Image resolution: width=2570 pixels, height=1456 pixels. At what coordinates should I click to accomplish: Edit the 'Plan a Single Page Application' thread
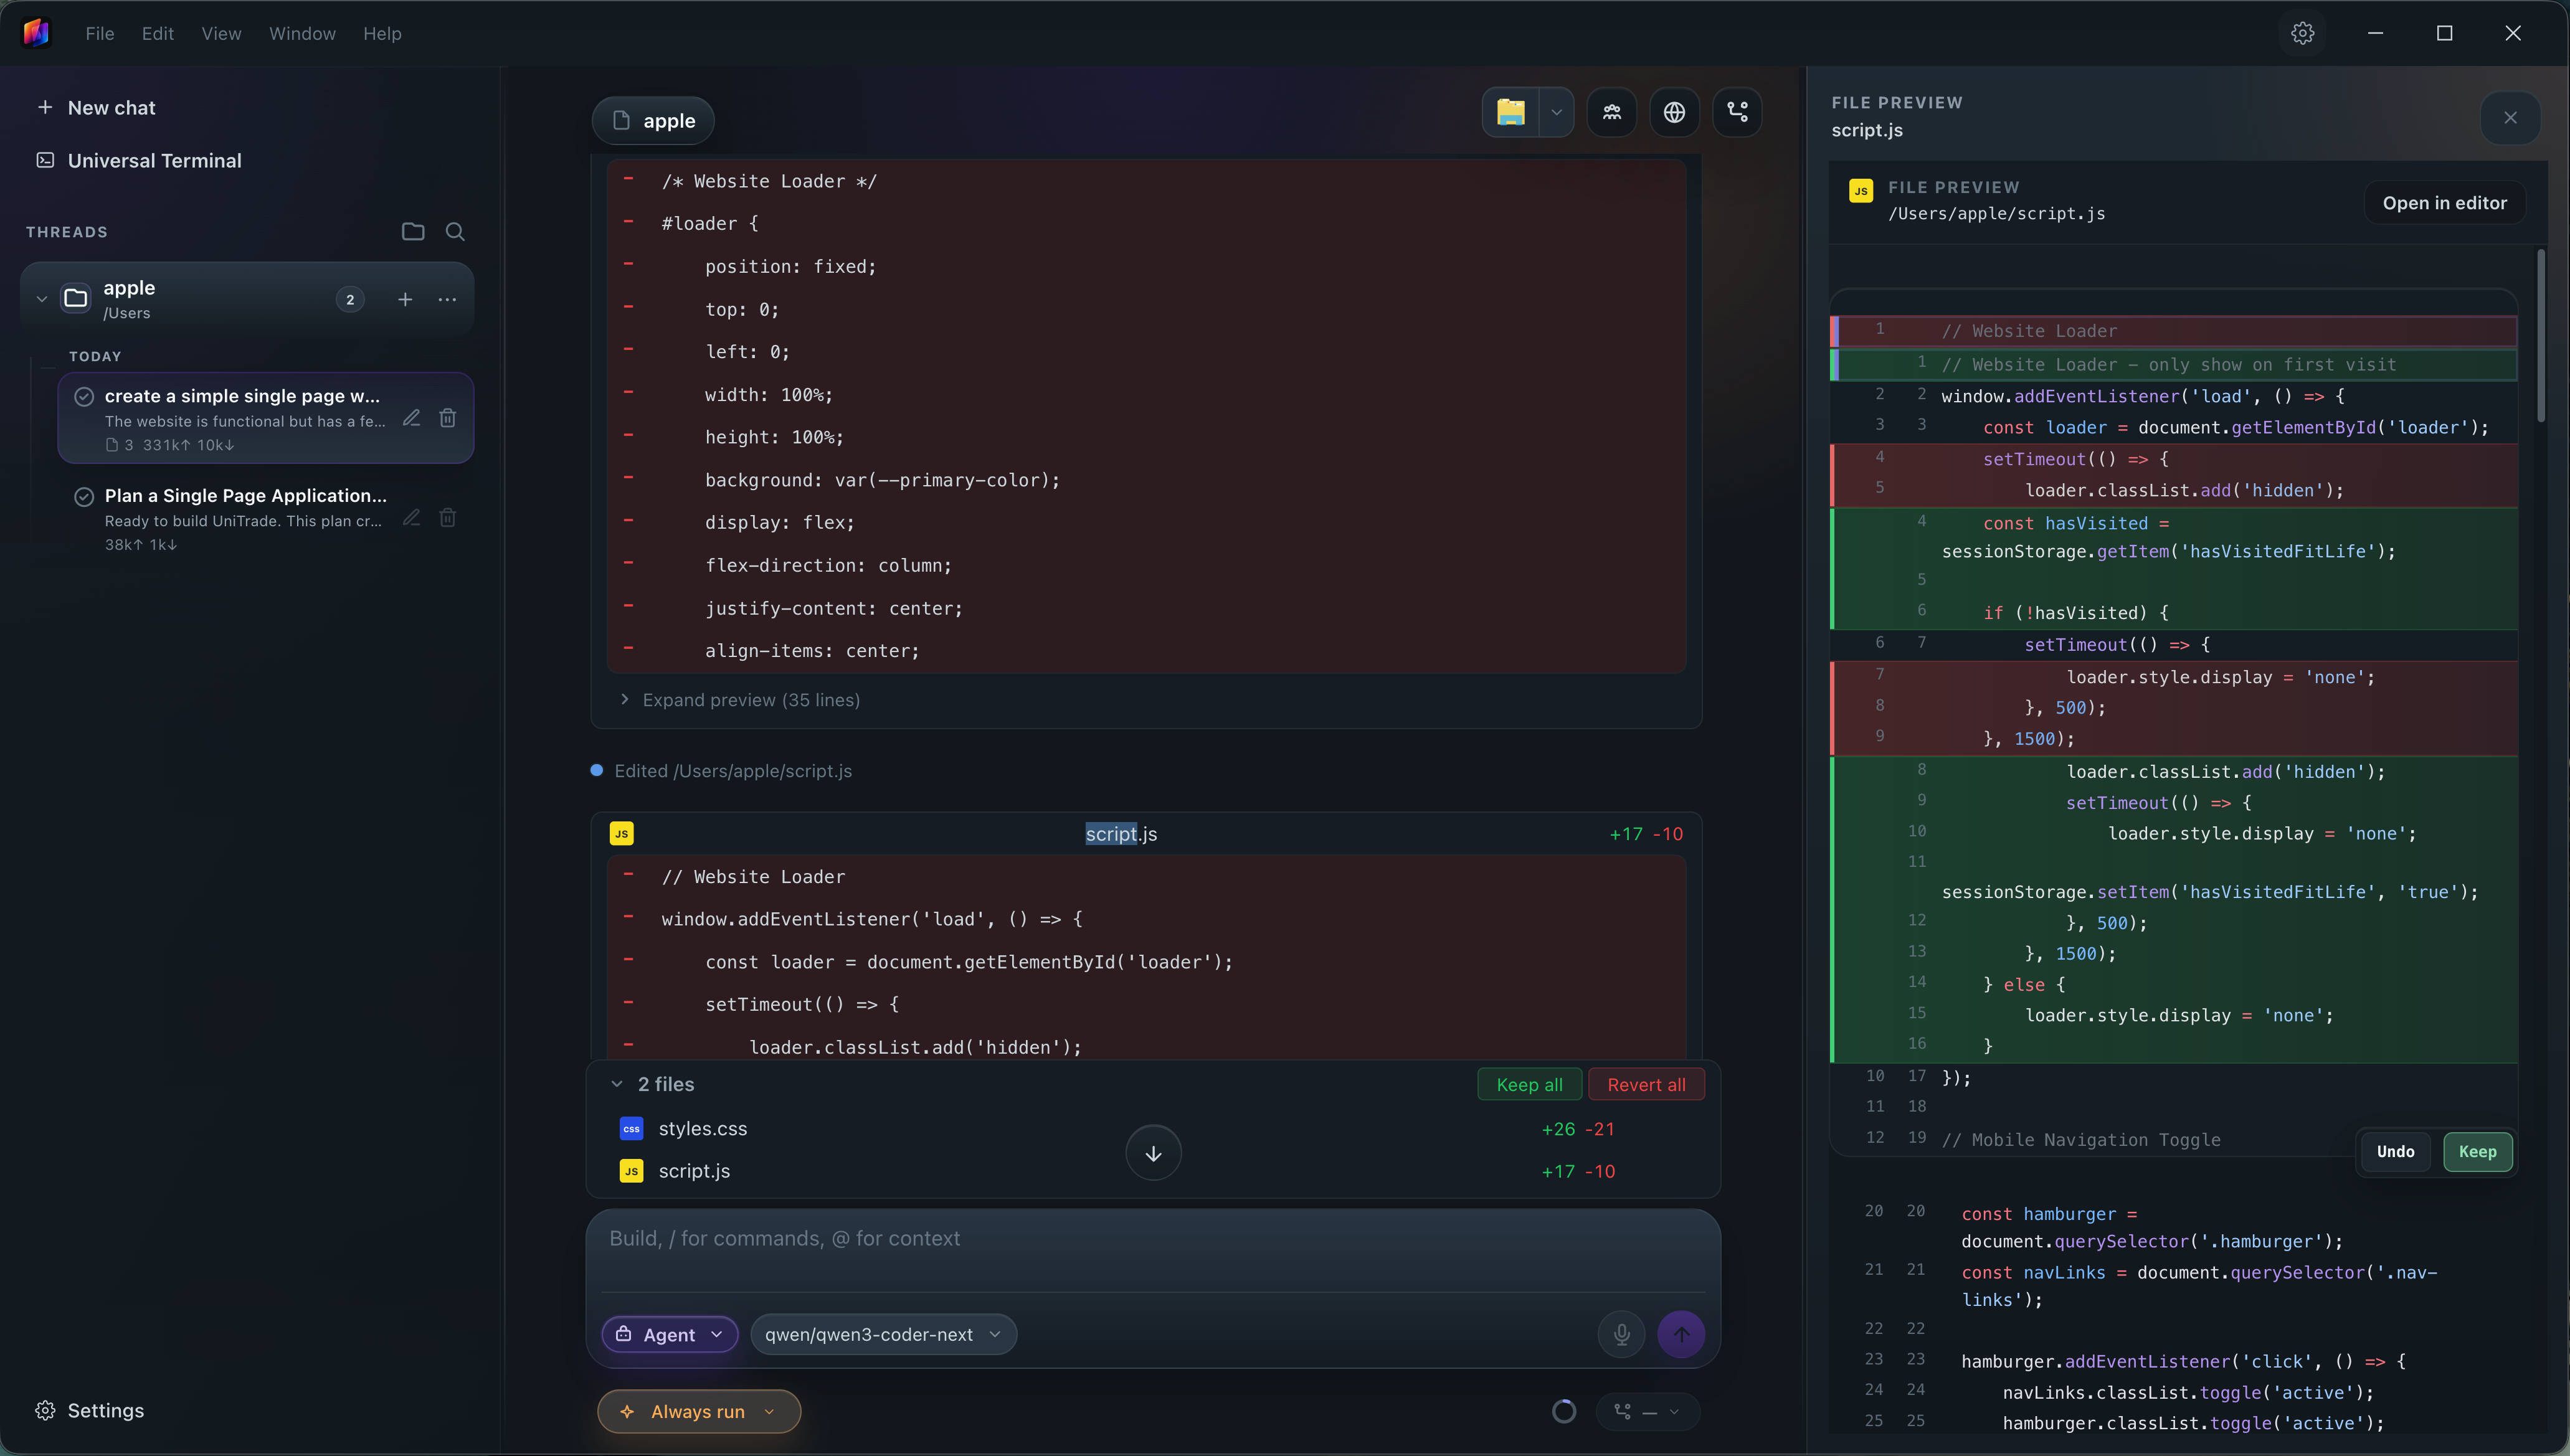tap(411, 517)
